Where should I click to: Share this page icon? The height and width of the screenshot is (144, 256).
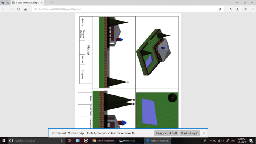(245, 9)
